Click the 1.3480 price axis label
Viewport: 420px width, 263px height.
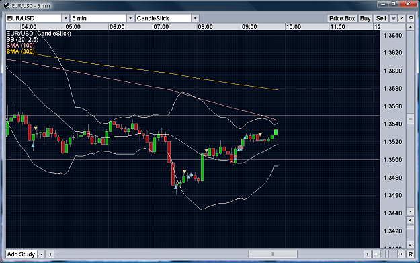pyautogui.click(x=393, y=178)
